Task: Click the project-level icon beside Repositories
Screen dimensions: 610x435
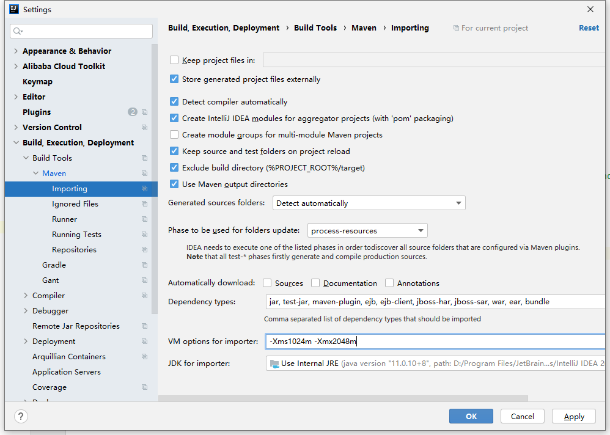Action: point(145,249)
